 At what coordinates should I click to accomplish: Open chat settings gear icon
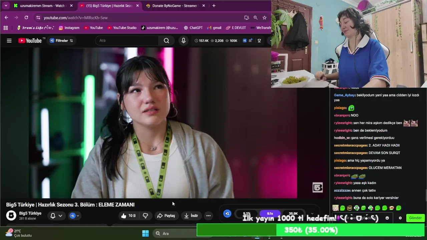[400, 218]
